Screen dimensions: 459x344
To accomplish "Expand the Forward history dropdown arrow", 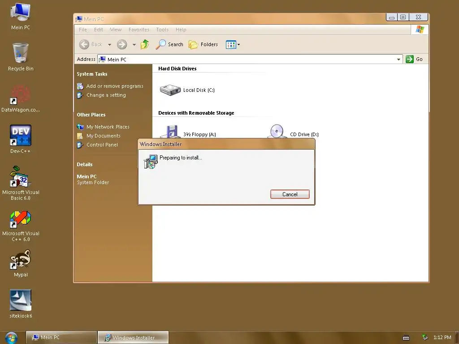I will (x=134, y=45).
